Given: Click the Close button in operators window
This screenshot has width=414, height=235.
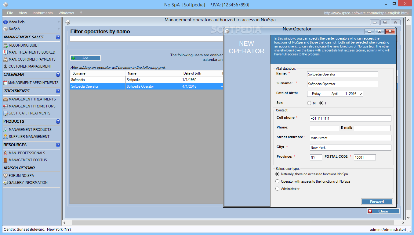Looking at the screenshot, I should (383, 211).
